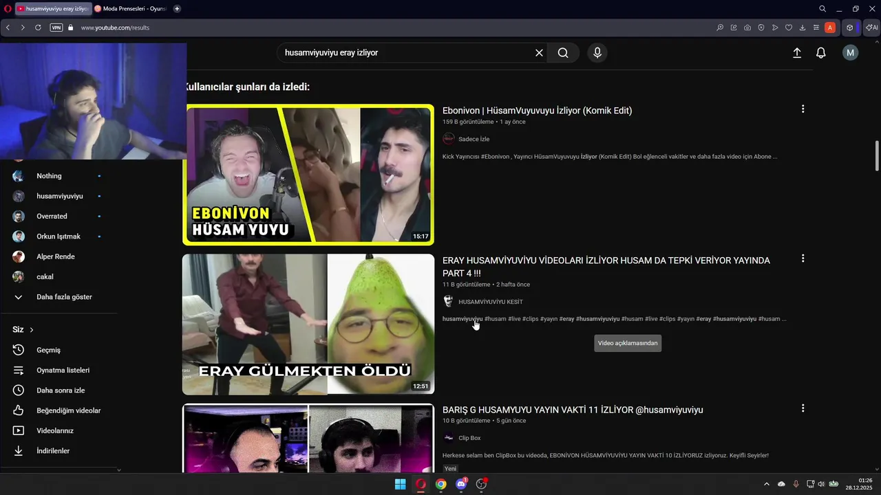Visit the Clip Box channel link
The height and width of the screenshot is (495, 881).
[x=469, y=438]
